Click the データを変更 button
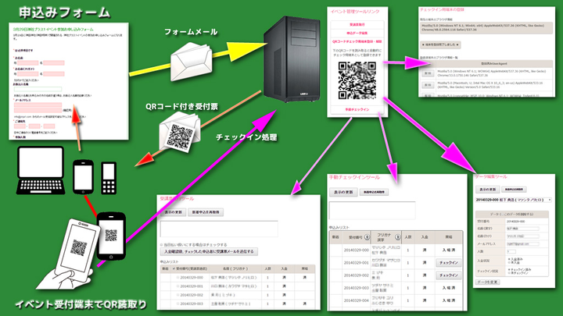Image resolution: width=563 pixels, height=316 pixels. pyautogui.click(x=487, y=282)
